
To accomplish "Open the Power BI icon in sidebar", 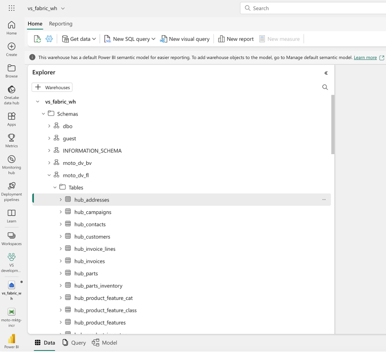I will [x=12, y=339].
